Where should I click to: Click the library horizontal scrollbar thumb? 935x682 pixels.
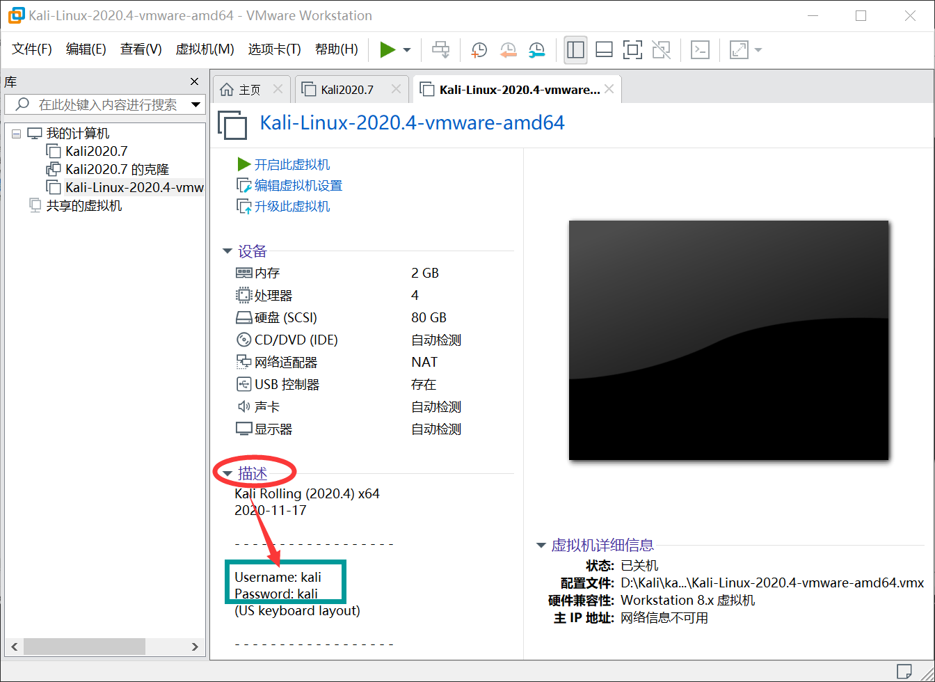click(x=84, y=647)
